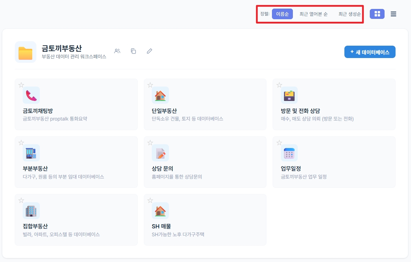The height and width of the screenshot is (262, 411).
Task: Sort by 최근 열어본 순
Action: tap(313, 14)
